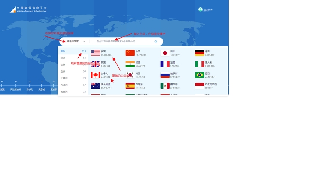Click the Global Business Intelligence logo
309x179 pixels.
[x=28, y=9]
